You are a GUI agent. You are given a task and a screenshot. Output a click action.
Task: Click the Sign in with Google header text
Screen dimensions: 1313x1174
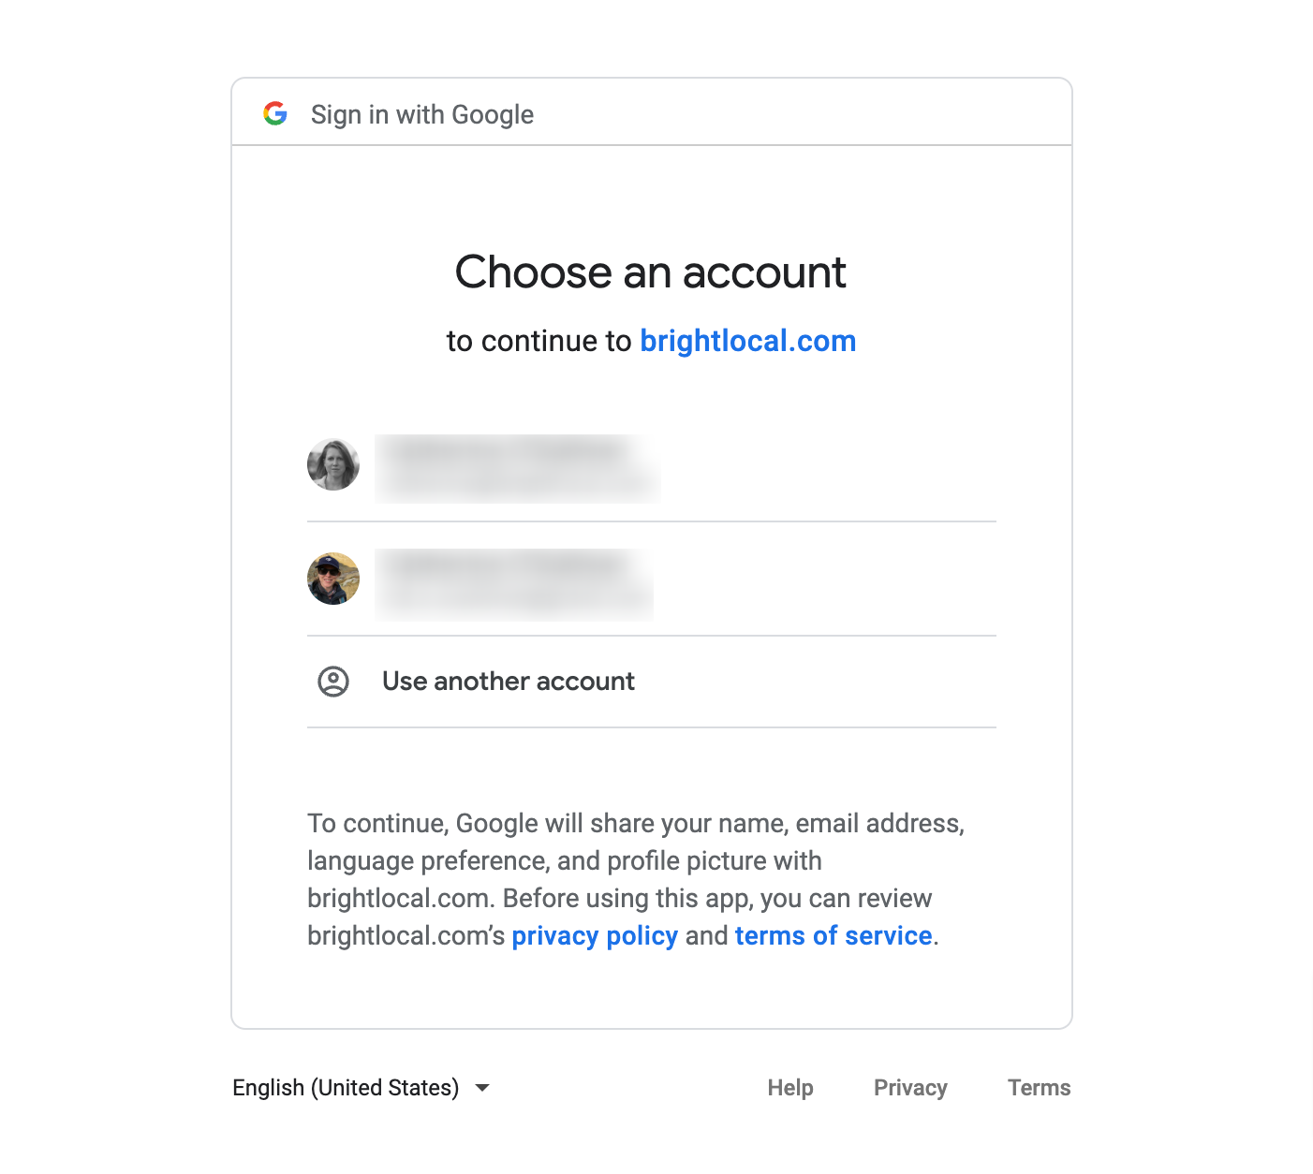422,114
